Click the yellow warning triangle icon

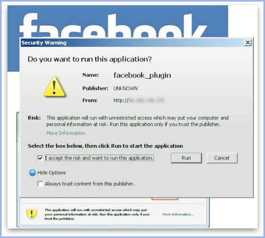(54, 87)
